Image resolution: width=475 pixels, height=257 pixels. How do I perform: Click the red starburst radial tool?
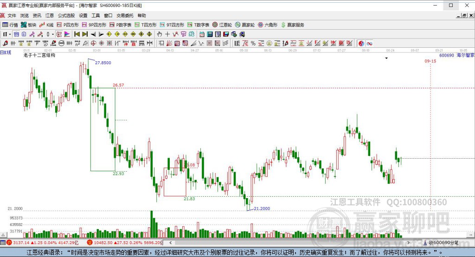[101, 43]
